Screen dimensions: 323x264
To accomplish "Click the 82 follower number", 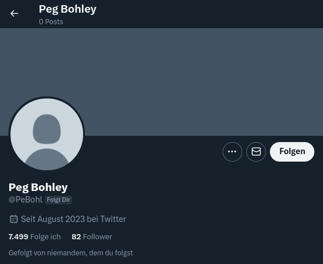I will coord(76,236).
